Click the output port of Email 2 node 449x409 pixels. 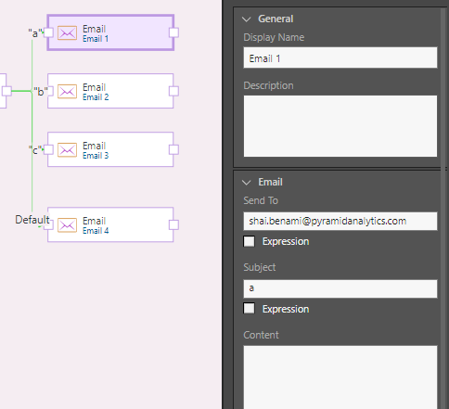click(x=173, y=91)
